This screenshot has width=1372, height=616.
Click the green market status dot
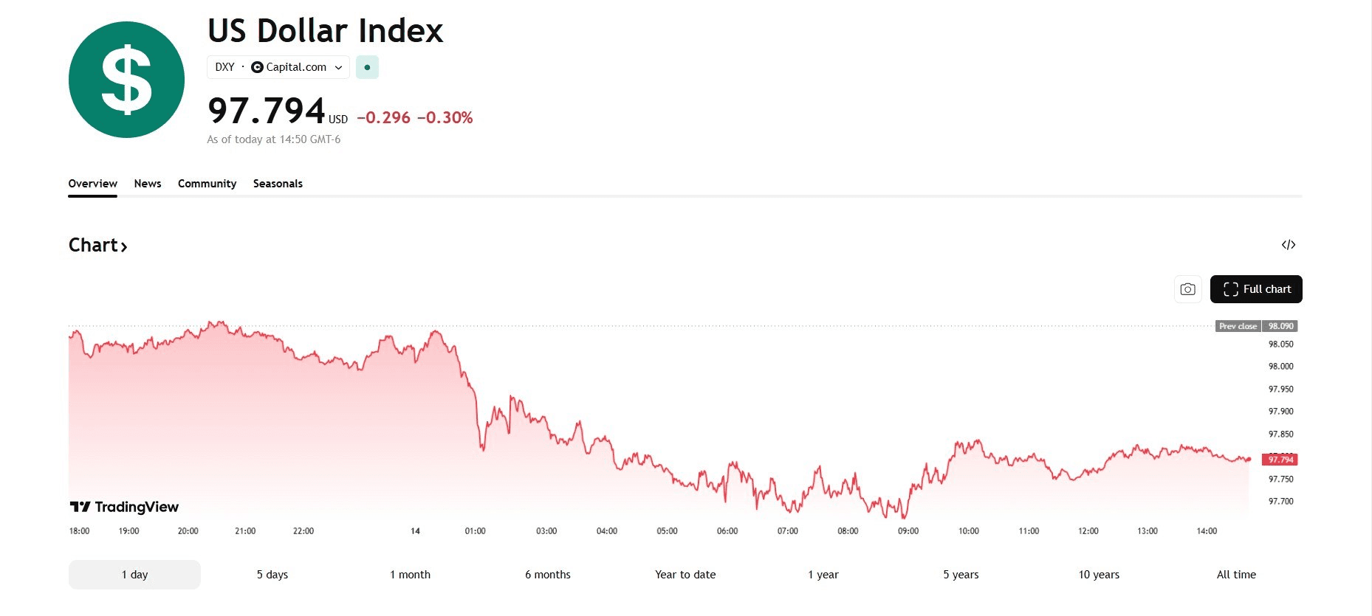click(367, 67)
